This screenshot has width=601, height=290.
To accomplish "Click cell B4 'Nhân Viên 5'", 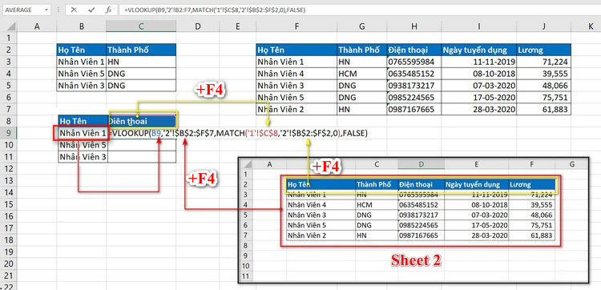I will (x=81, y=74).
